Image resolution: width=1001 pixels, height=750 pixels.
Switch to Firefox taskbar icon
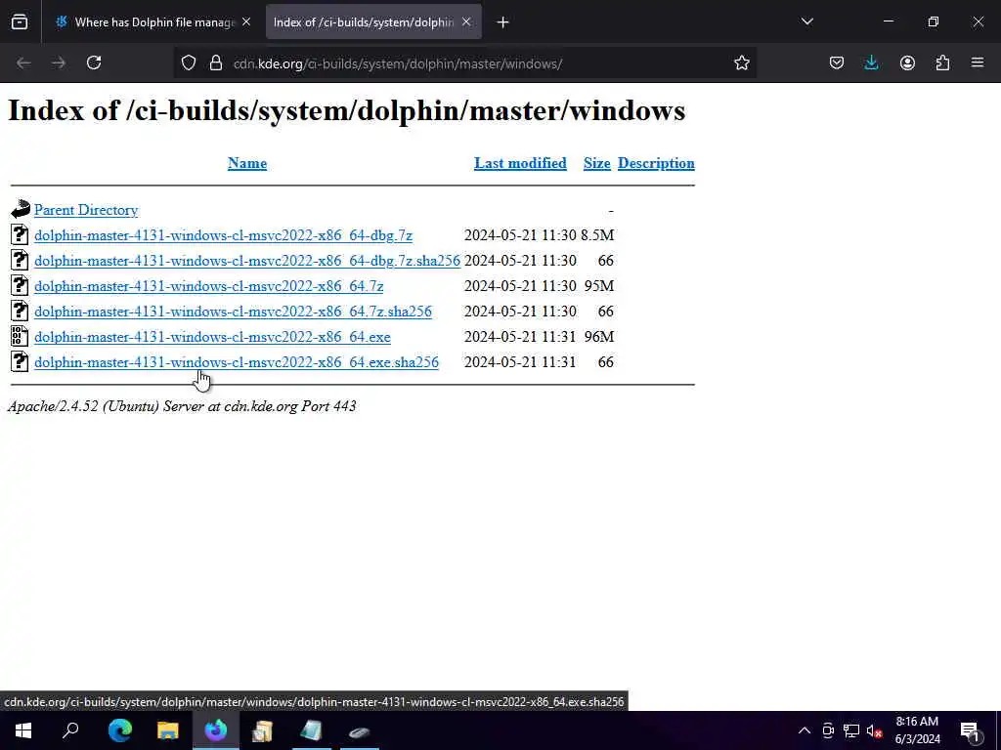216,730
